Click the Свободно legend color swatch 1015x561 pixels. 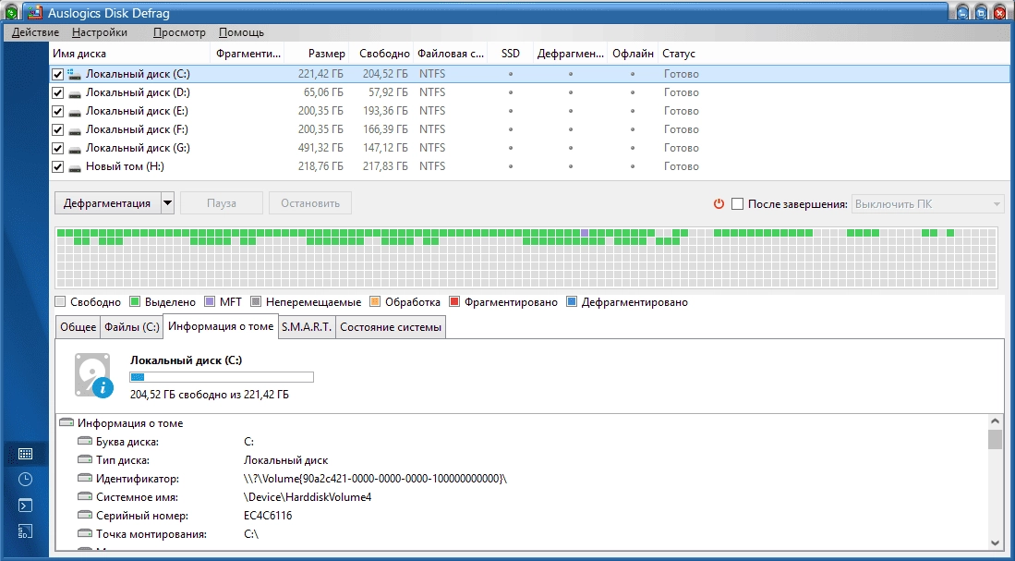[60, 302]
